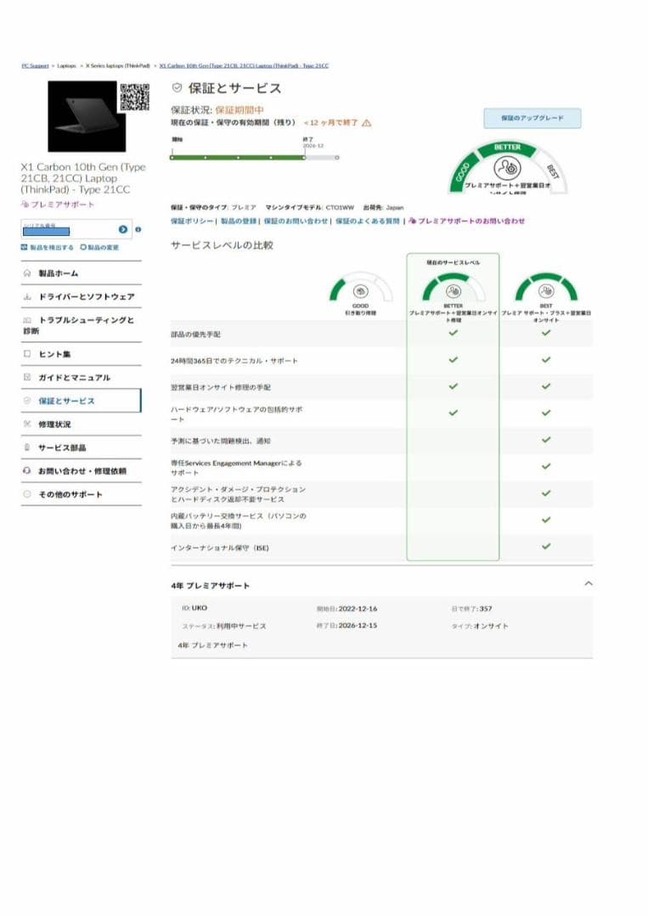Click the 部品の優先手配 row label
This screenshot has height=917, width=648.
click(195, 335)
